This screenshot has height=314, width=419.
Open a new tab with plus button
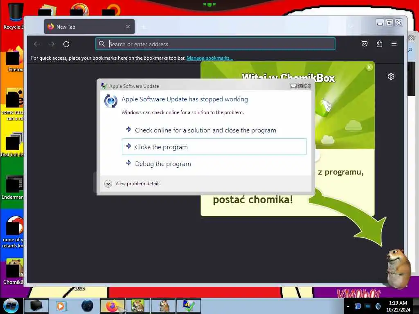click(x=144, y=27)
